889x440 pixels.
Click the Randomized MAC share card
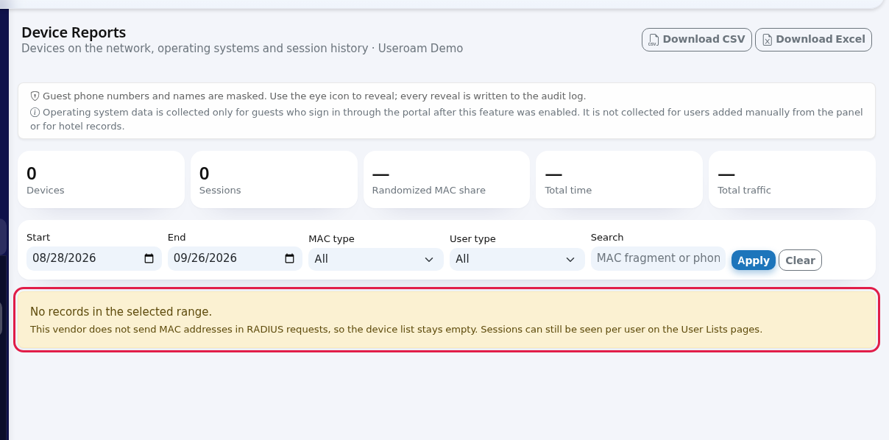click(x=447, y=180)
